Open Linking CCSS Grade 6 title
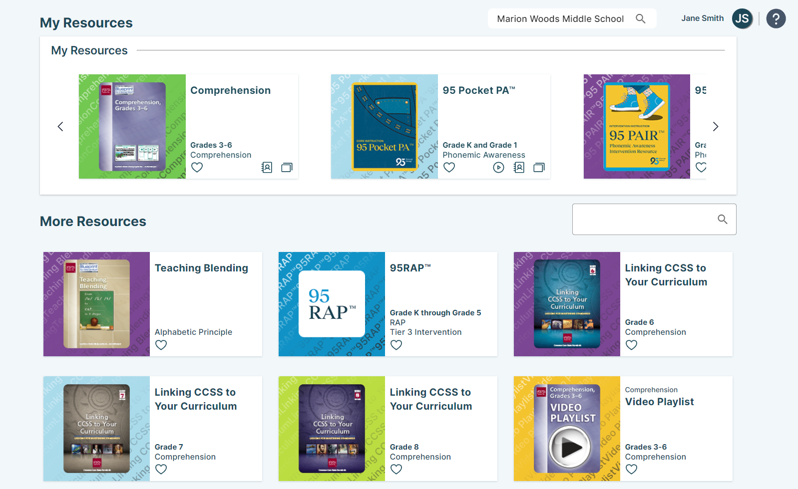The width and height of the screenshot is (798, 489). [666, 275]
